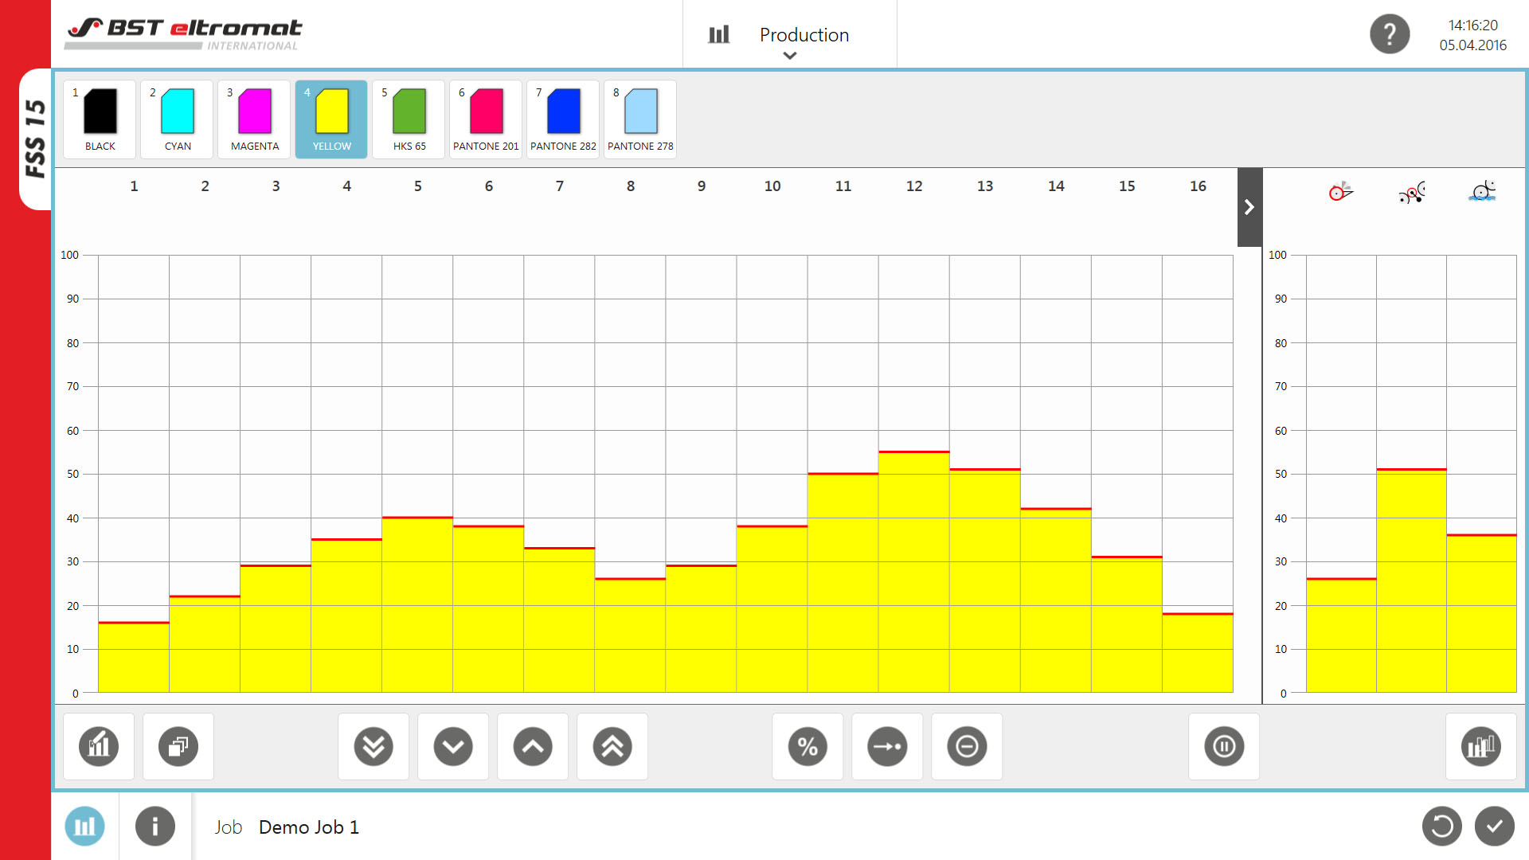Select the PANTONE 278 unit
The width and height of the screenshot is (1529, 860).
[x=640, y=119]
